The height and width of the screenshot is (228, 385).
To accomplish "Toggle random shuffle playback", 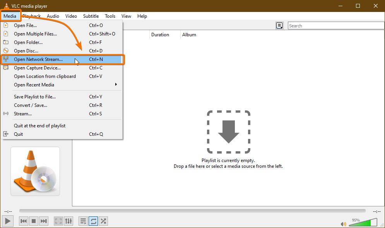I will pos(103,221).
